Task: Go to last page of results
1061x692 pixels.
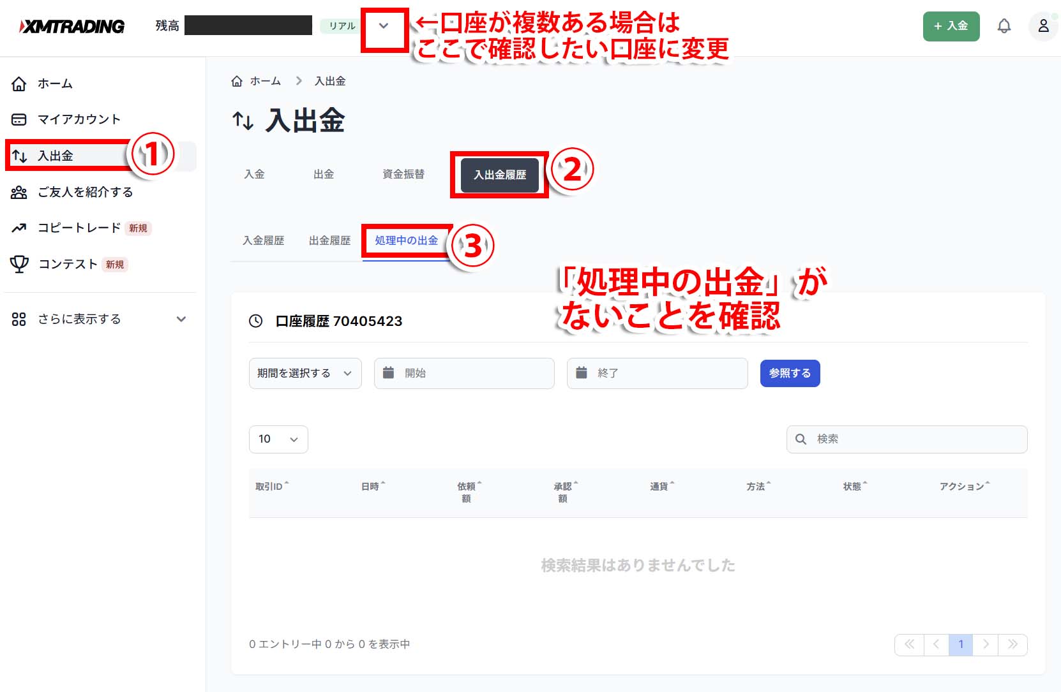Action: [1012, 644]
